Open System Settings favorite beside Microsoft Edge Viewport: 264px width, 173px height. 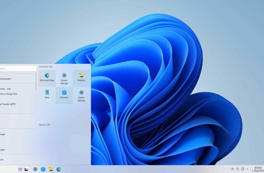coord(64,78)
